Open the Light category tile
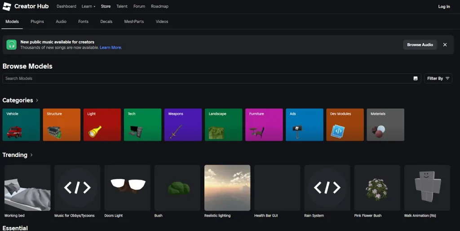 pyautogui.click(x=102, y=125)
